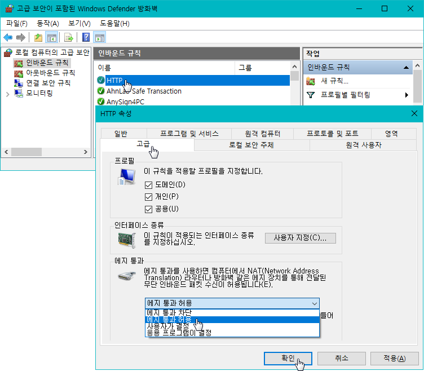This screenshot has height=371, width=424.
Task: Click the Back arrow toolbar icon
Action: pos(8,37)
